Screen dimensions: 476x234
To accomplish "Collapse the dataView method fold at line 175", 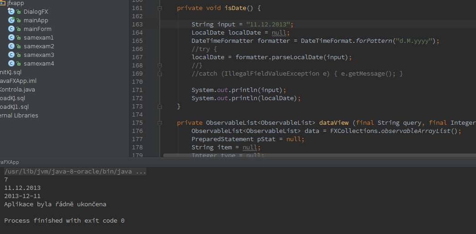I will coord(160,123).
